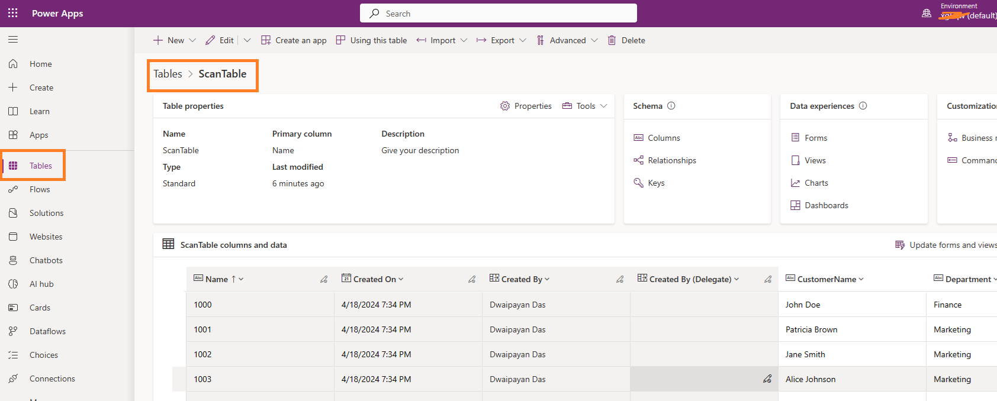Expand the Edit split-button dropdown arrow
Screen dimensions: 997x401
[x=247, y=40]
